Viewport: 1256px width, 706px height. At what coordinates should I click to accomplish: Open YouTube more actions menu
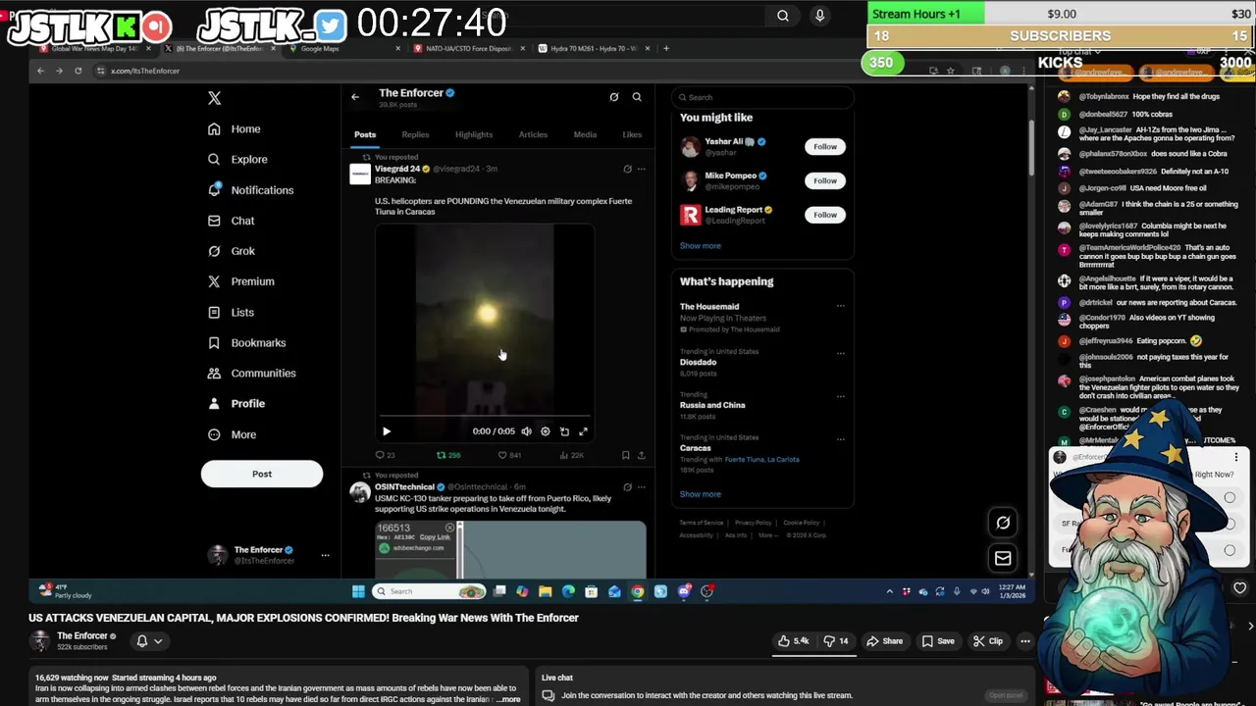pyautogui.click(x=1024, y=641)
